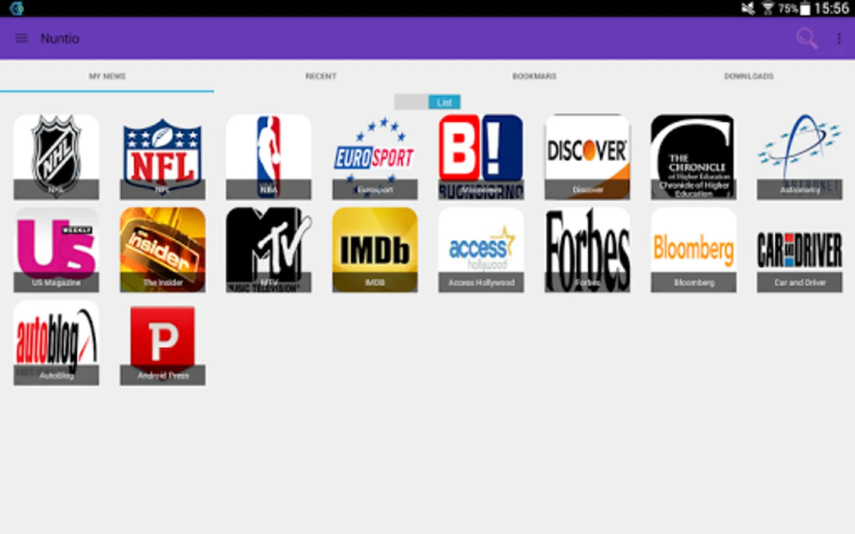Open the AutoBlog news tile

coord(56,343)
